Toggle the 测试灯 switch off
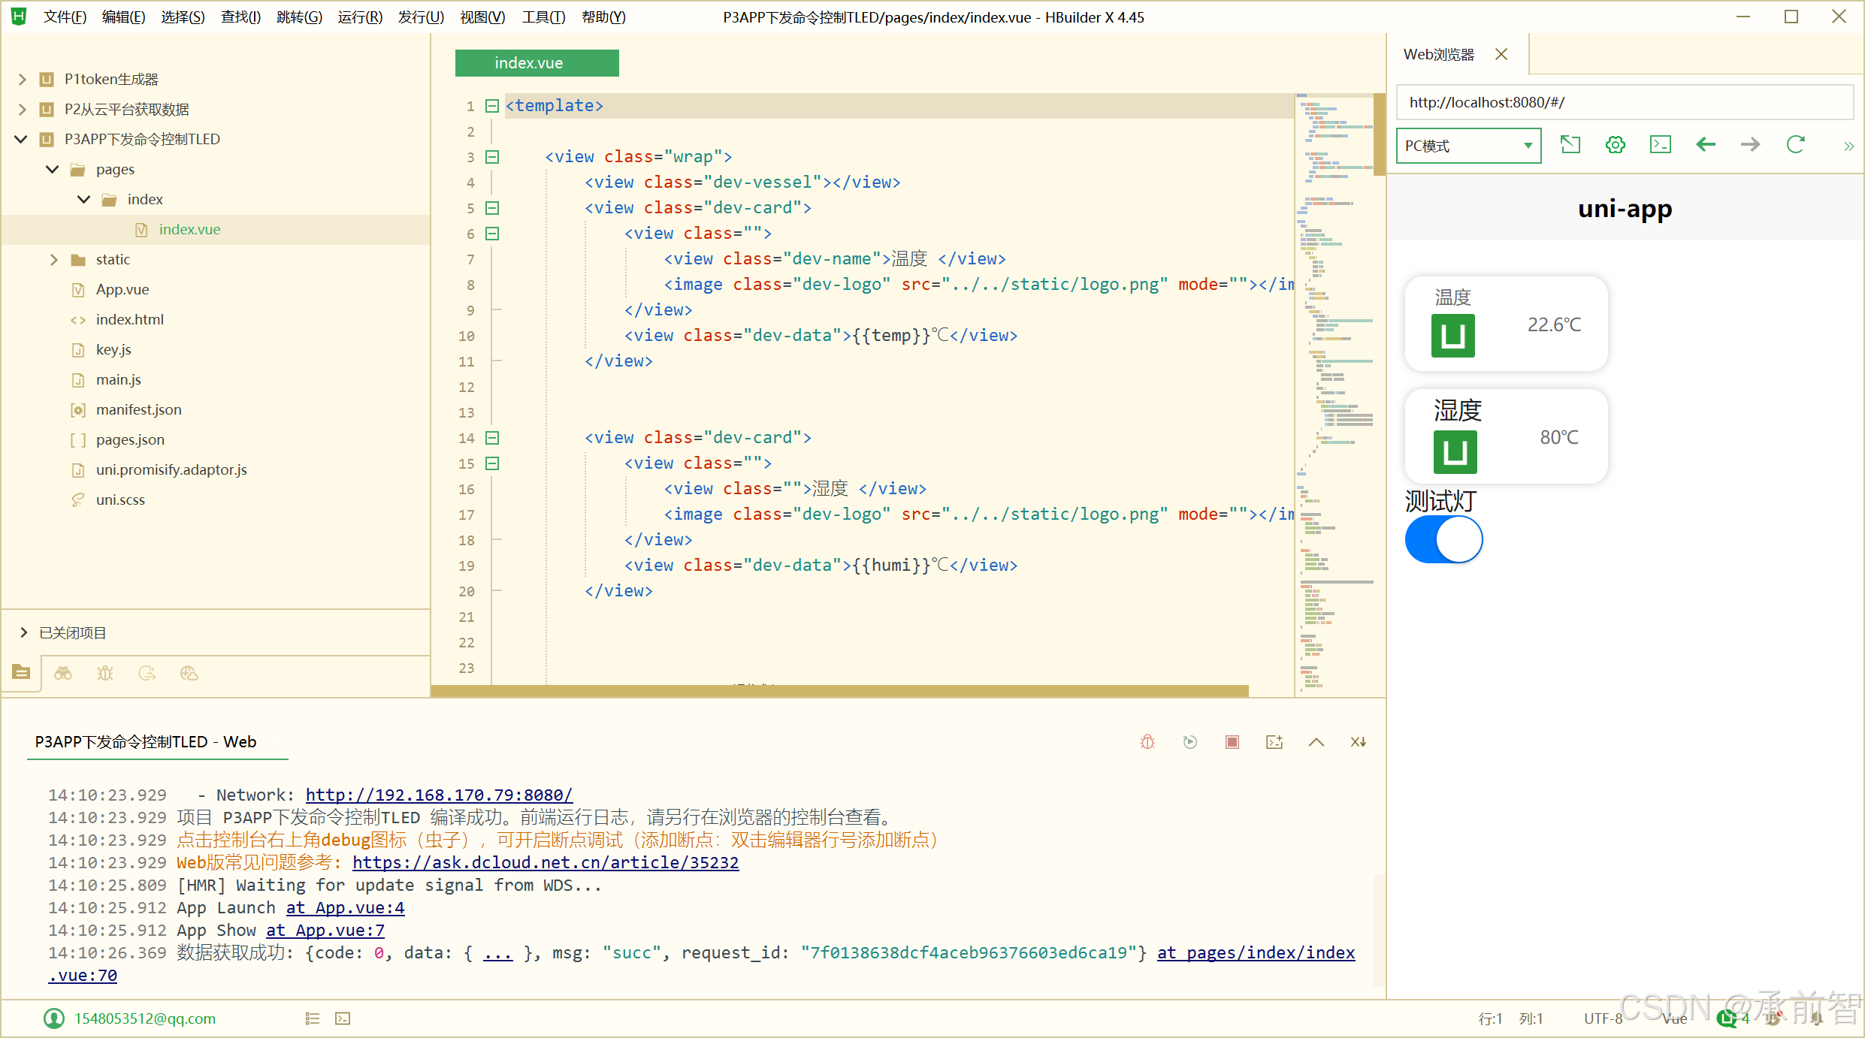The width and height of the screenshot is (1865, 1038). 1443,539
